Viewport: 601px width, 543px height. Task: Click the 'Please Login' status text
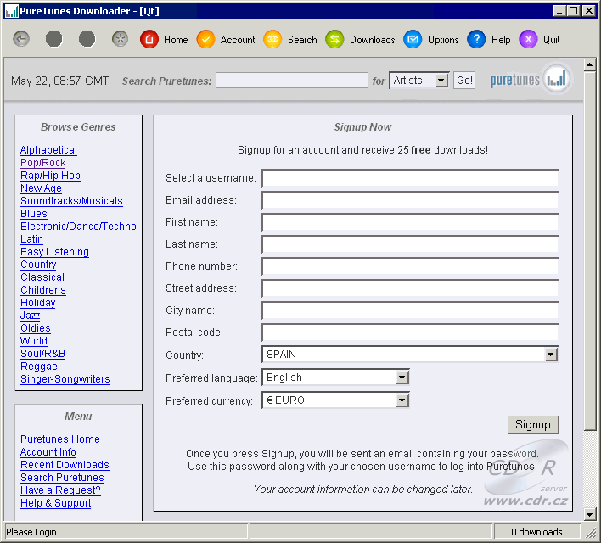[x=31, y=532]
